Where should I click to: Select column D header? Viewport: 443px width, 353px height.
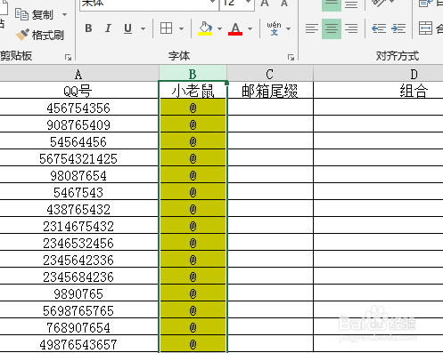click(x=378, y=74)
